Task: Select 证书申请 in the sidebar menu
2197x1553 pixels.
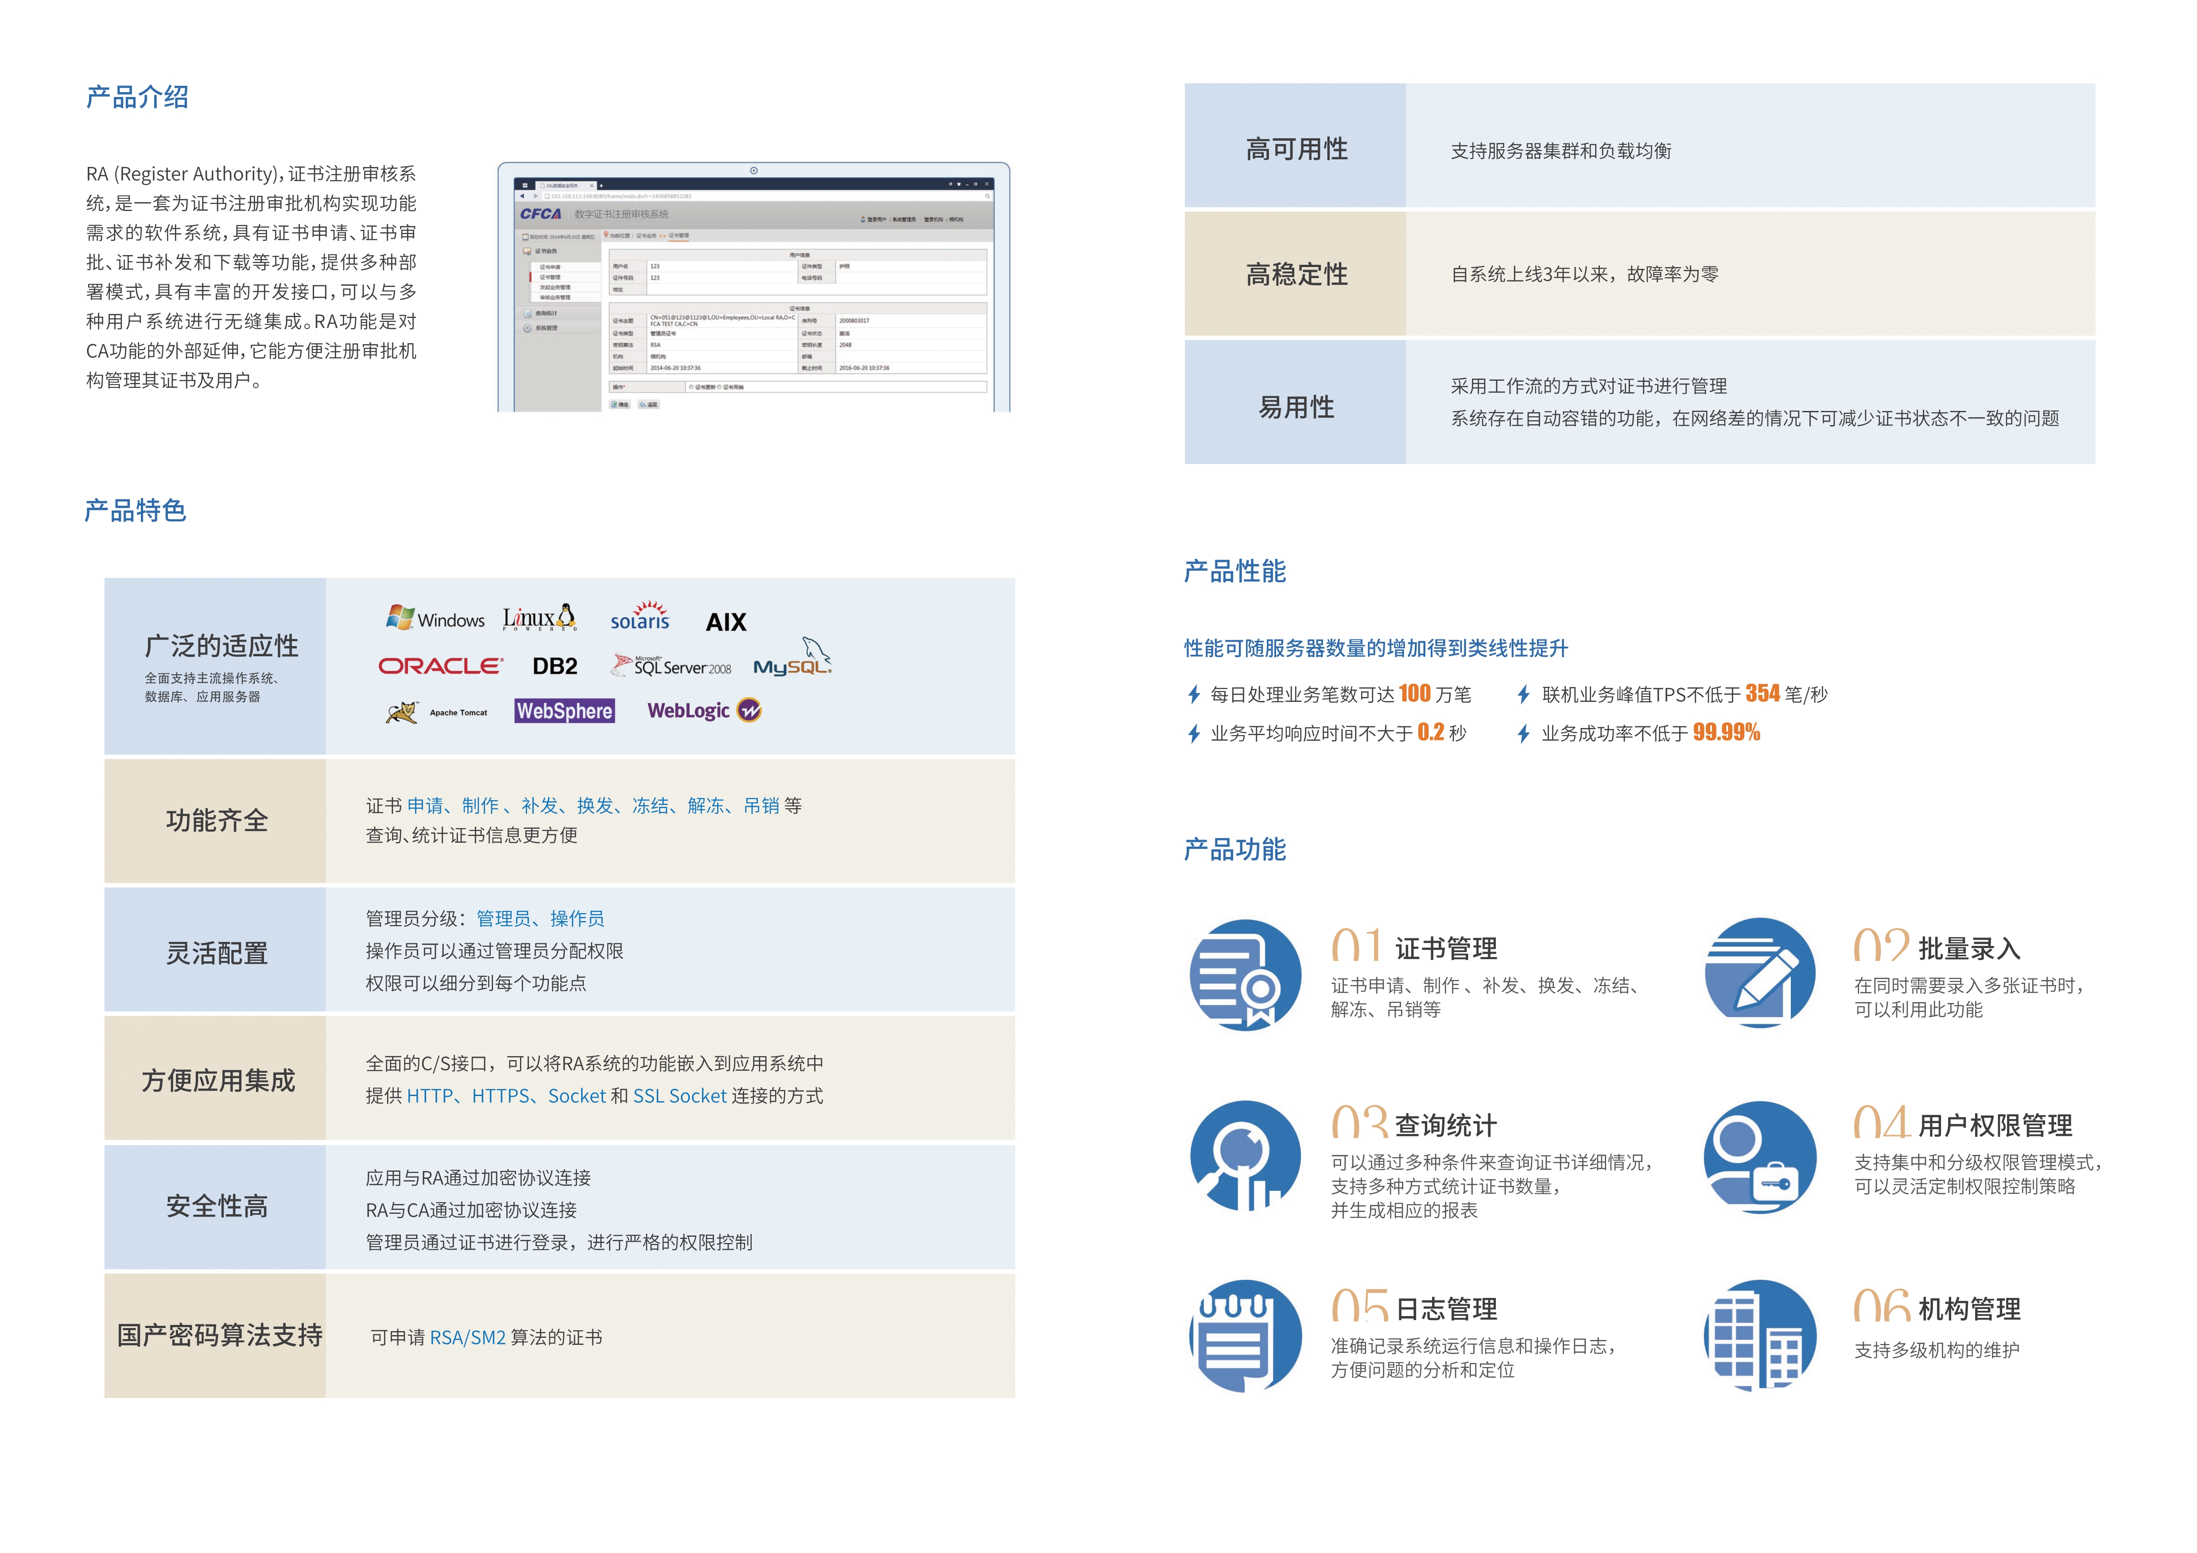Action: 551,267
